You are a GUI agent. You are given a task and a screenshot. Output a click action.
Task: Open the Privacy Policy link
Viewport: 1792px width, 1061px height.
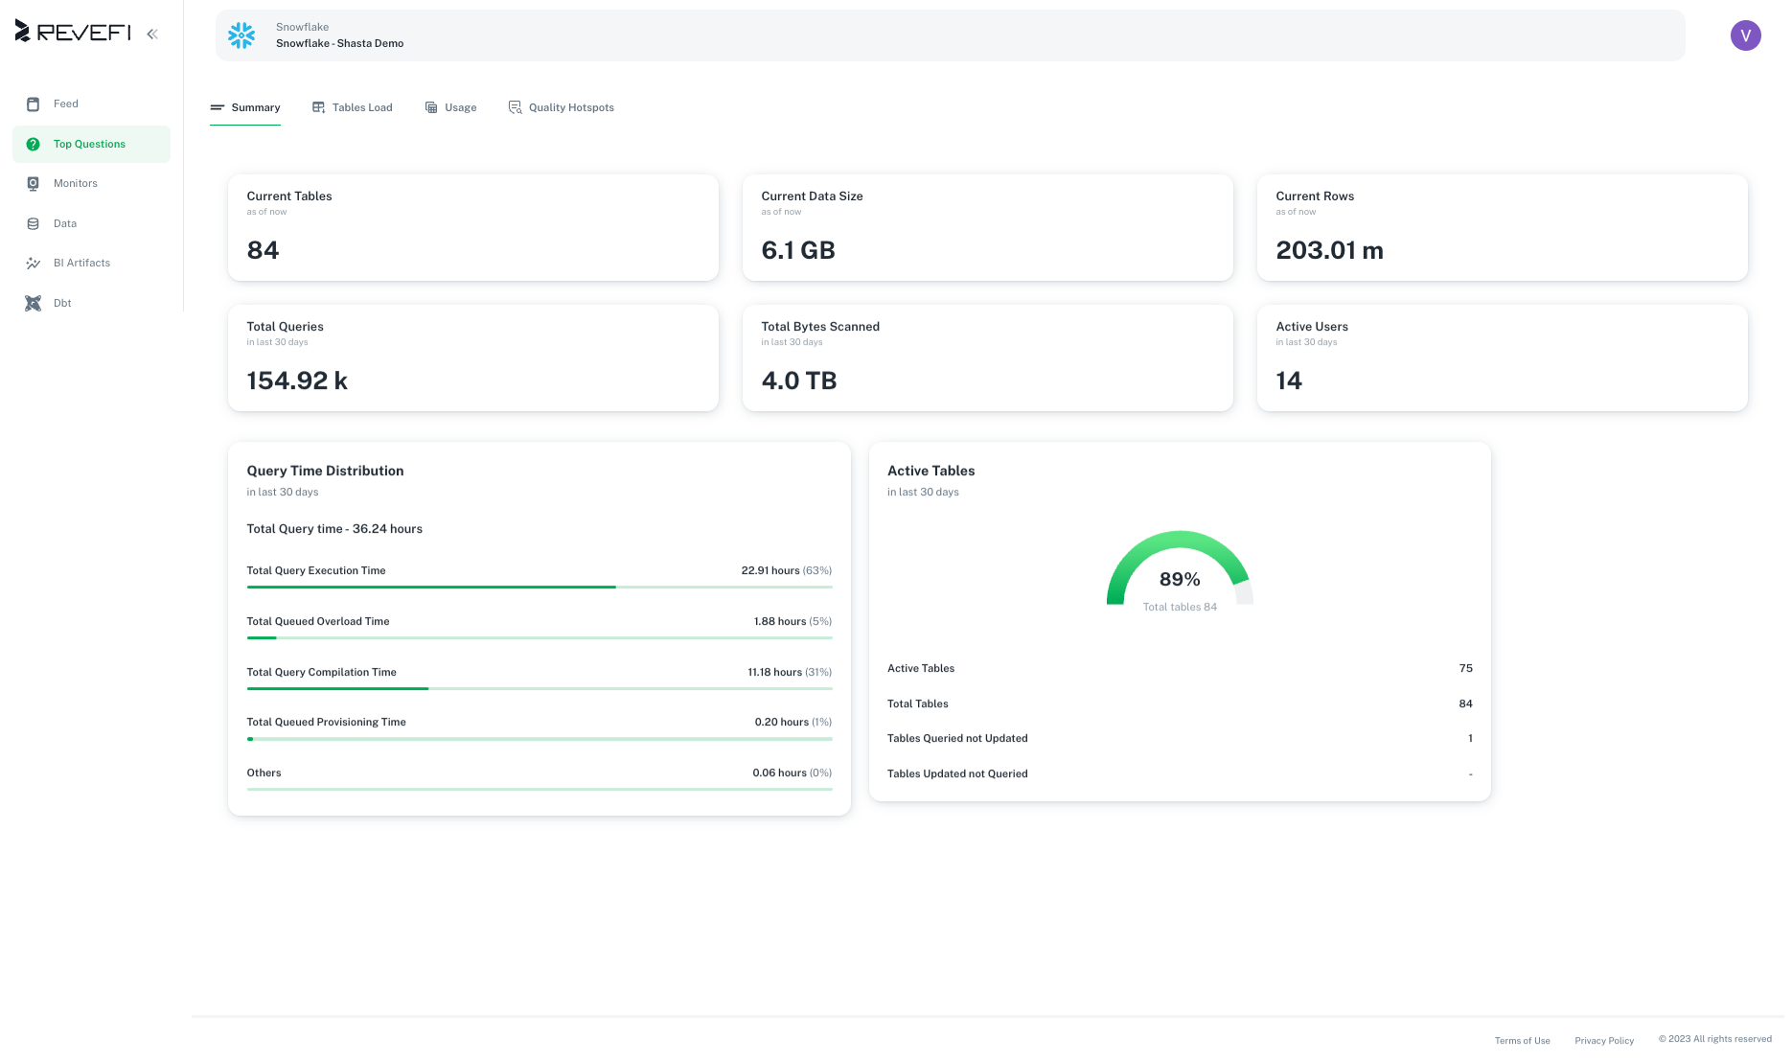point(1603,1040)
